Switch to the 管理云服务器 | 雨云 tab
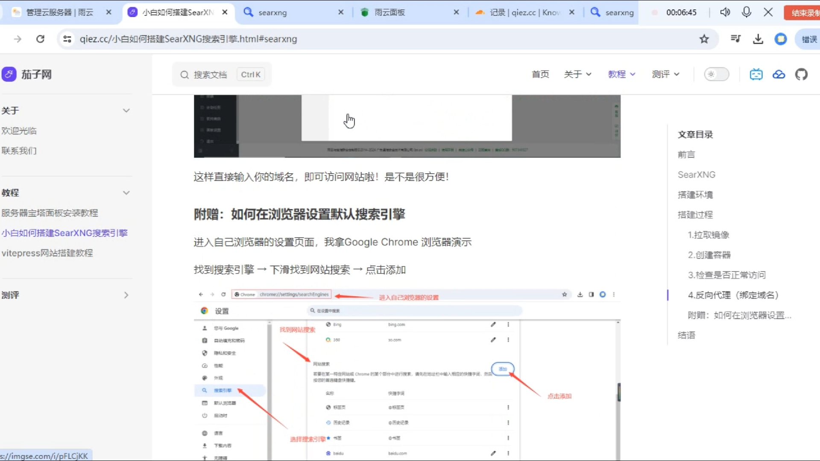 click(60, 12)
